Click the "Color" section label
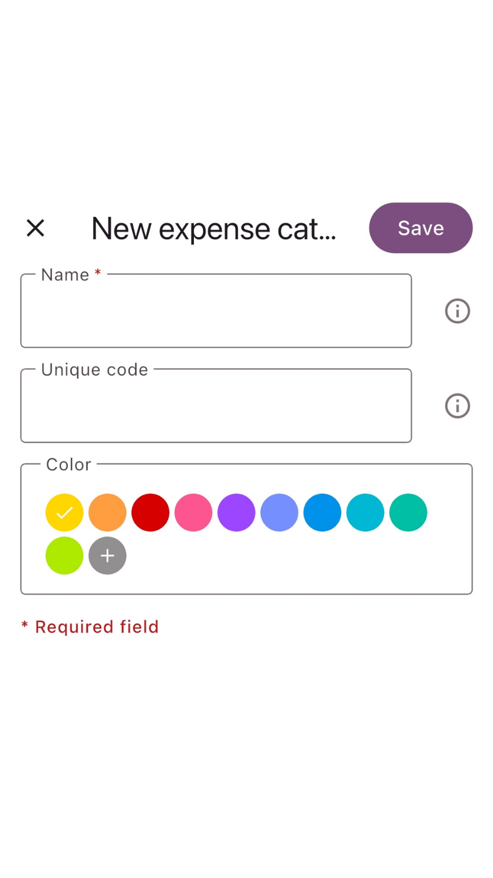The image size is (493, 878). point(68,464)
